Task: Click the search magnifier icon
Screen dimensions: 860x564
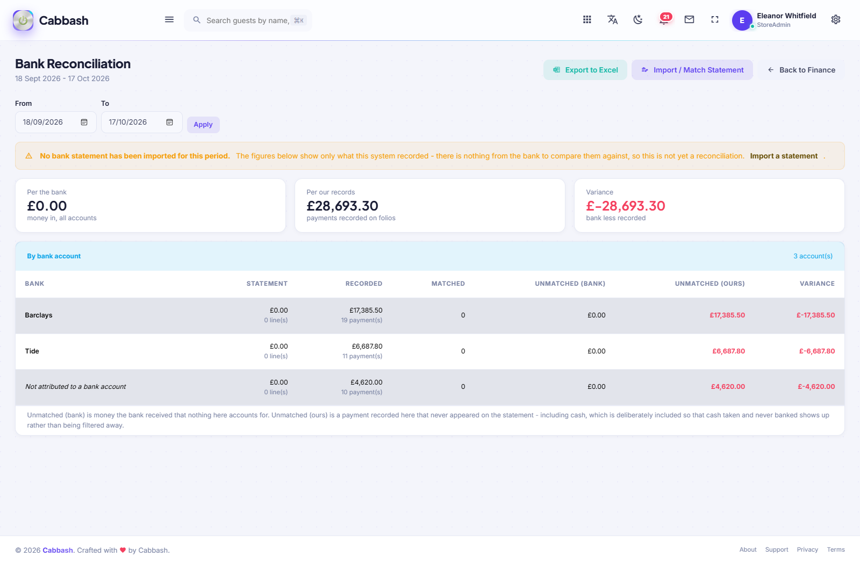Action: (197, 20)
